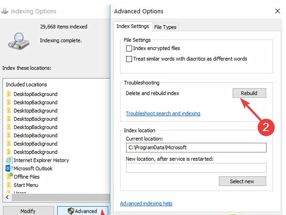
Task: Close the Advanced Options dialog
Action: 277,11
